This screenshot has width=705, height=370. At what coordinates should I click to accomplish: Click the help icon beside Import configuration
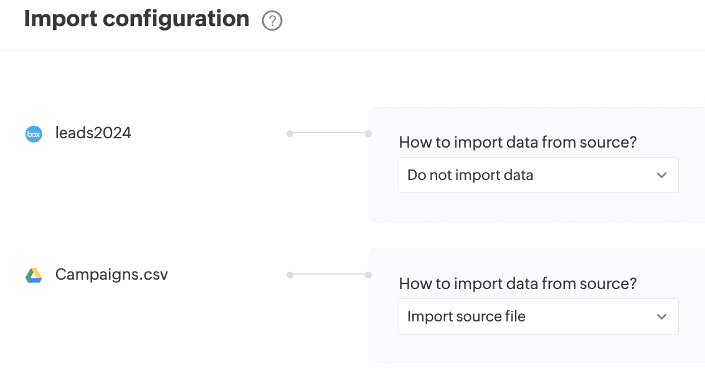[x=272, y=21]
